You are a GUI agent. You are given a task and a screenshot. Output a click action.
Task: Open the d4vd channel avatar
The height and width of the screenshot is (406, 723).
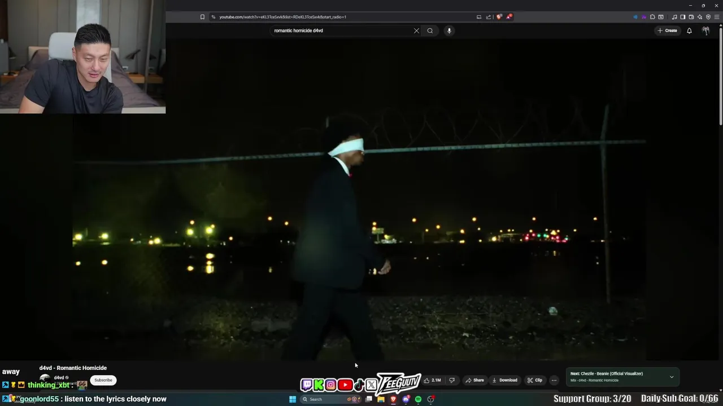[45, 378]
